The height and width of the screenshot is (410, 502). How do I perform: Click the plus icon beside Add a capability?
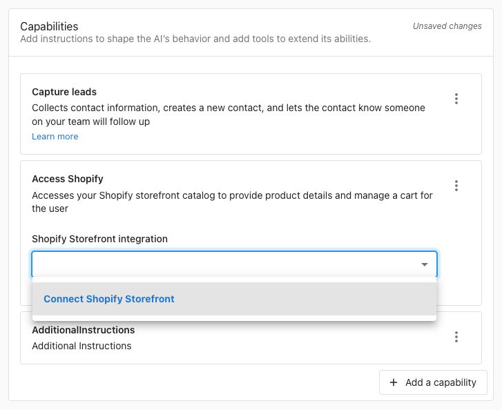coord(394,382)
